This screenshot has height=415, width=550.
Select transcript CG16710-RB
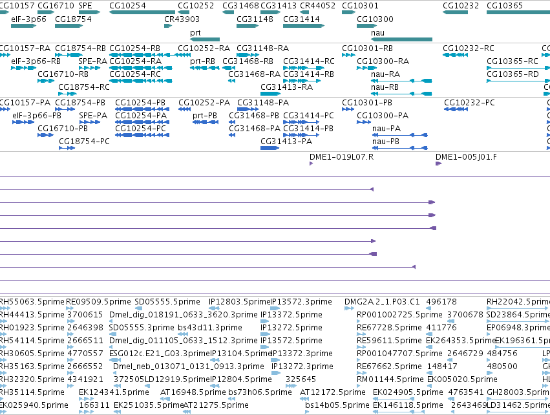point(46,81)
